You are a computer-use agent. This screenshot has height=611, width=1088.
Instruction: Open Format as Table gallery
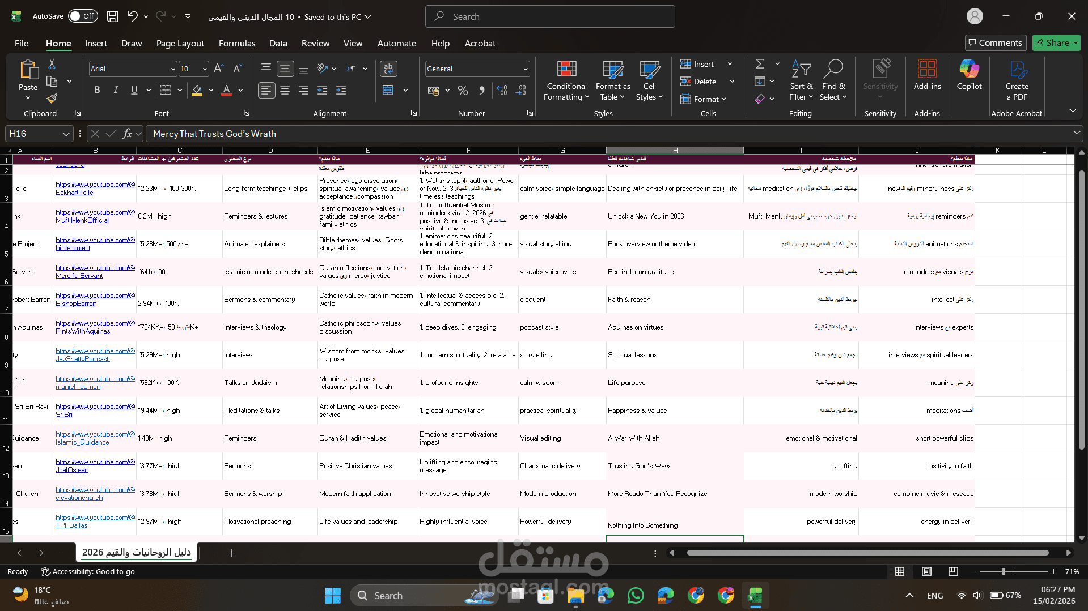[613, 81]
